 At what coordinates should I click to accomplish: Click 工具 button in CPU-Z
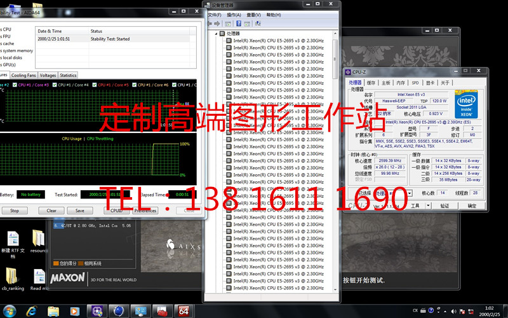coord(415,205)
